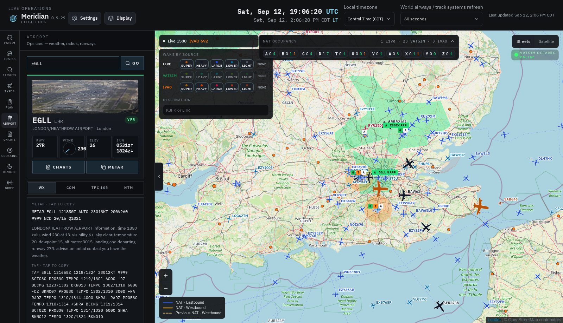Click the large orange aircraft near Canterbury
The image size is (563, 323).
(480, 206)
